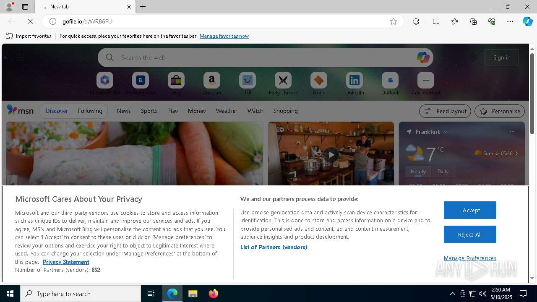Close the New tab tab

pyautogui.click(x=129, y=7)
